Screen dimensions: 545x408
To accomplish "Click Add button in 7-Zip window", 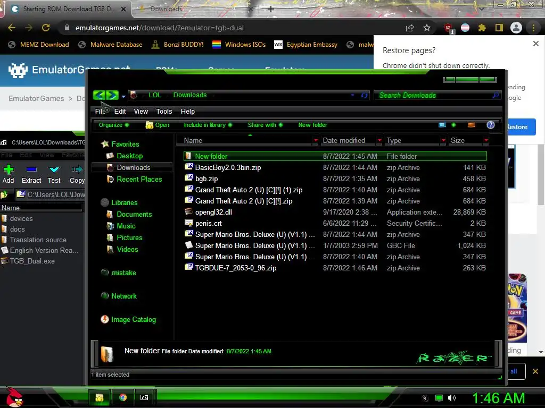I will pos(9,174).
